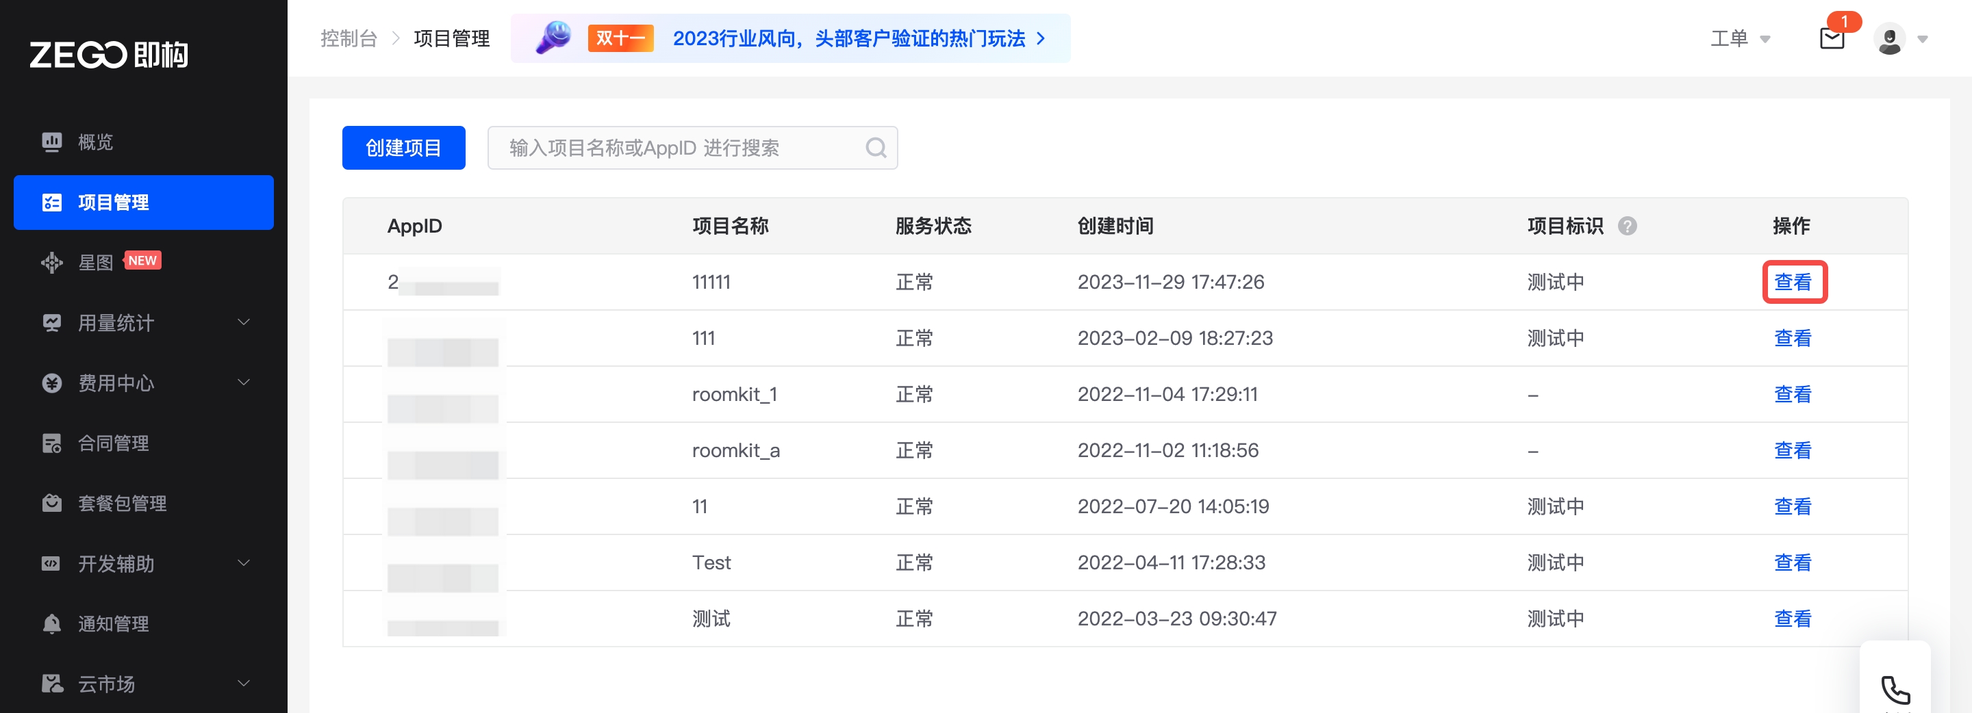Expand the Development Assistance (开发辅助) menu
Viewport: 1972px width, 713px height.
144,564
